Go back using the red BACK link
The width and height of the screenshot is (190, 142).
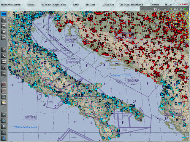click(183, 4)
